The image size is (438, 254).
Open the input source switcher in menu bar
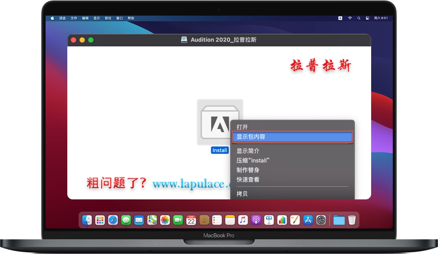[340, 18]
